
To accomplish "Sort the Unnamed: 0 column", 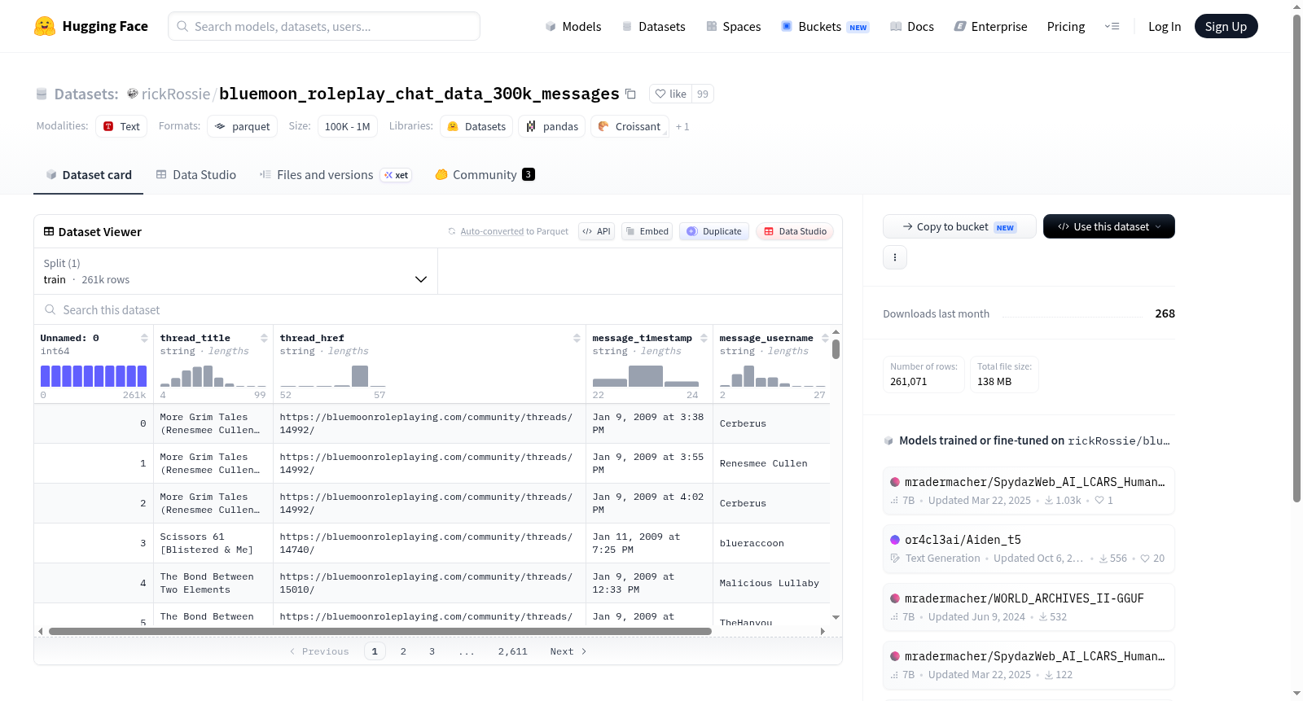I will point(144,338).
